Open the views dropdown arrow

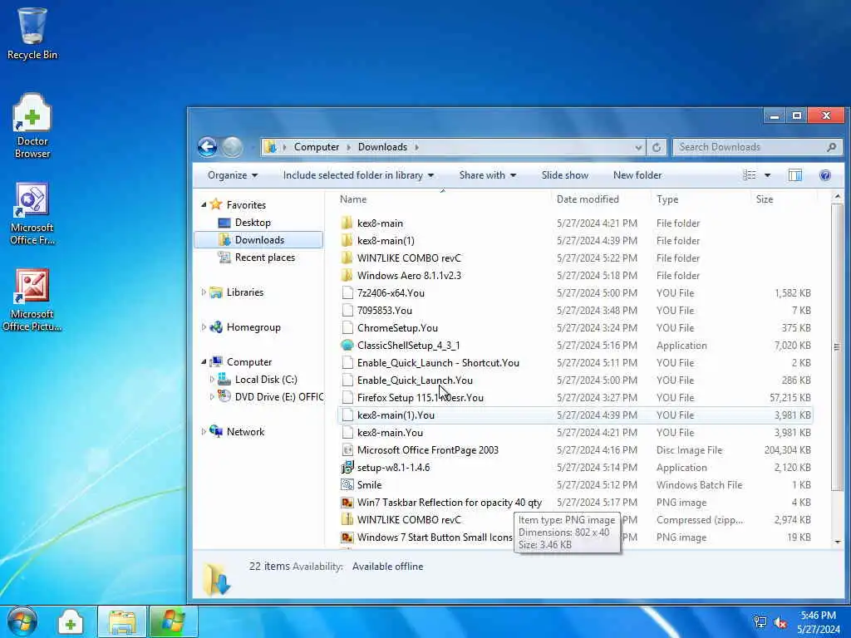pos(767,175)
